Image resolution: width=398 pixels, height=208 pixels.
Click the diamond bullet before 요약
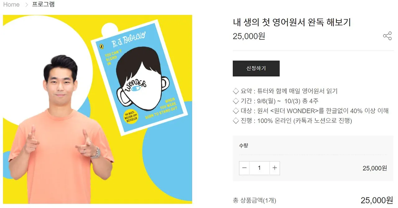coord(236,91)
